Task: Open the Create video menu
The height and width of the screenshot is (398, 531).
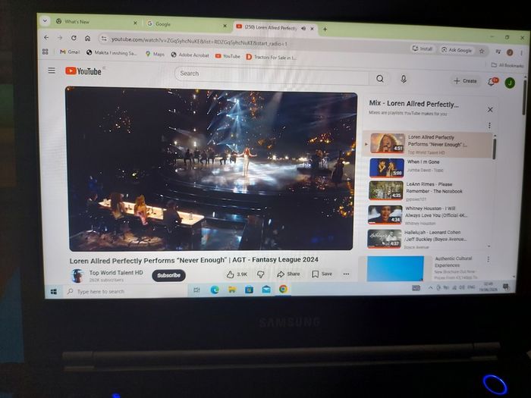Action: pos(465,81)
